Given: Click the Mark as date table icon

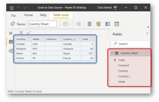Looking at the screenshot, I should pos(66,24).
